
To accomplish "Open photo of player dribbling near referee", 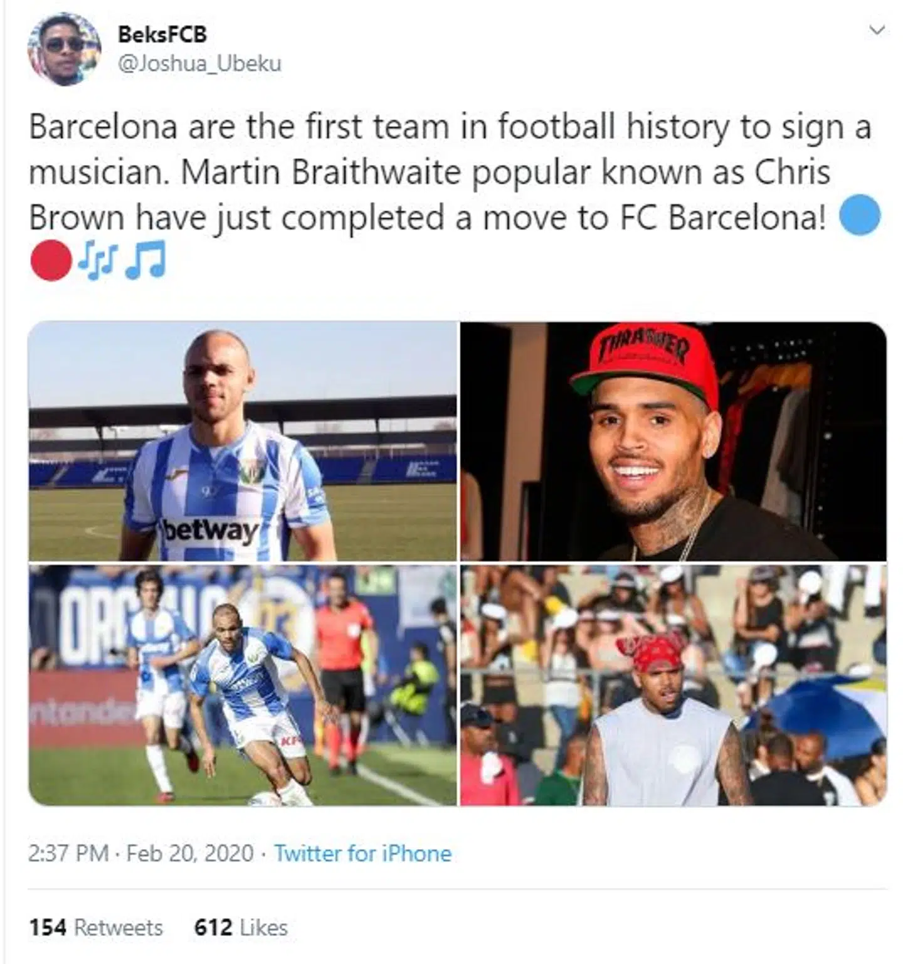I will (x=243, y=686).
